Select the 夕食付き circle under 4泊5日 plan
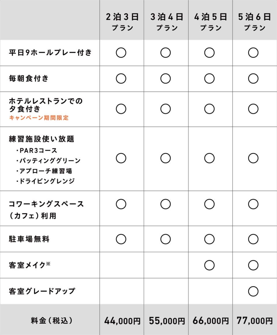Viewport: 277px width, 335px height. [x=209, y=109]
